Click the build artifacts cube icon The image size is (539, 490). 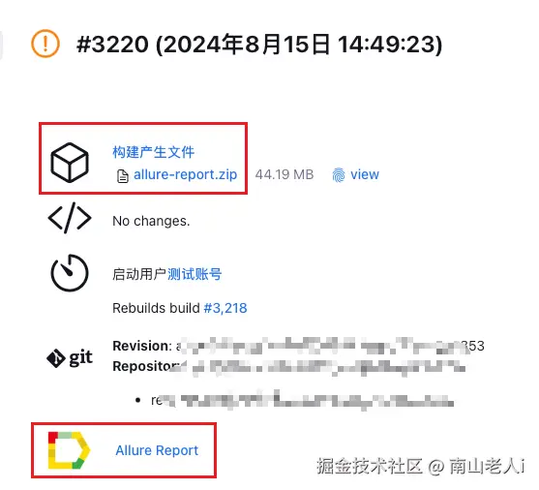[70, 162]
